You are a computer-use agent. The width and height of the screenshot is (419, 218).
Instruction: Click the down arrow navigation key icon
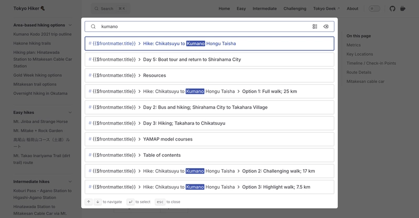[x=98, y=202]
